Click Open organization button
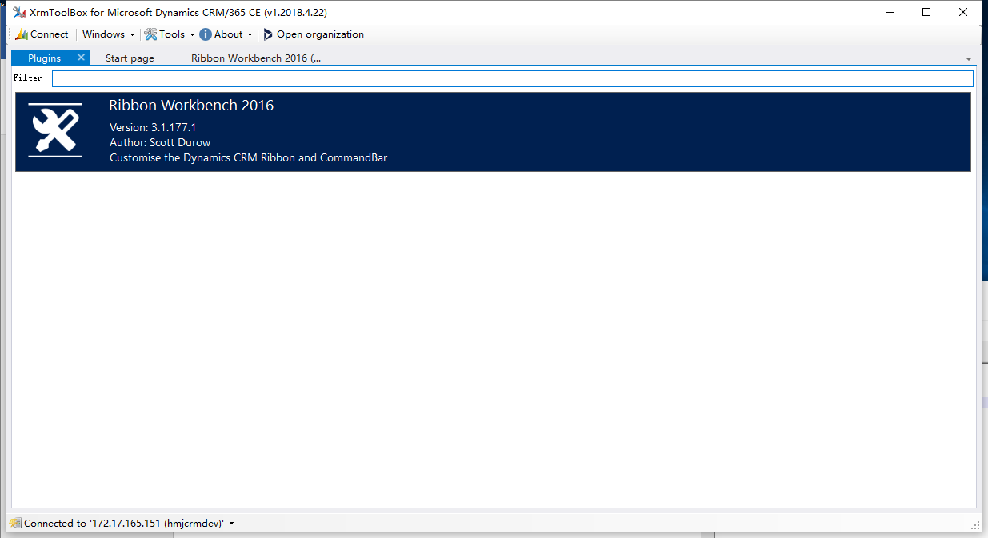This screenshot has width=988, height=538. click(x=314, y=34)
